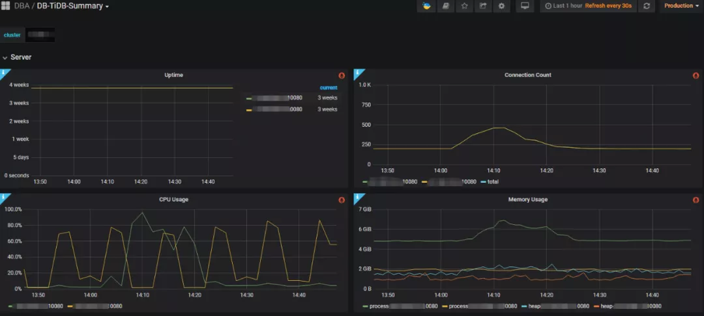Star this dashboard as favorite
Viewport: 704px width, 316px height.
pyautogui.click(x=464, y=6)
